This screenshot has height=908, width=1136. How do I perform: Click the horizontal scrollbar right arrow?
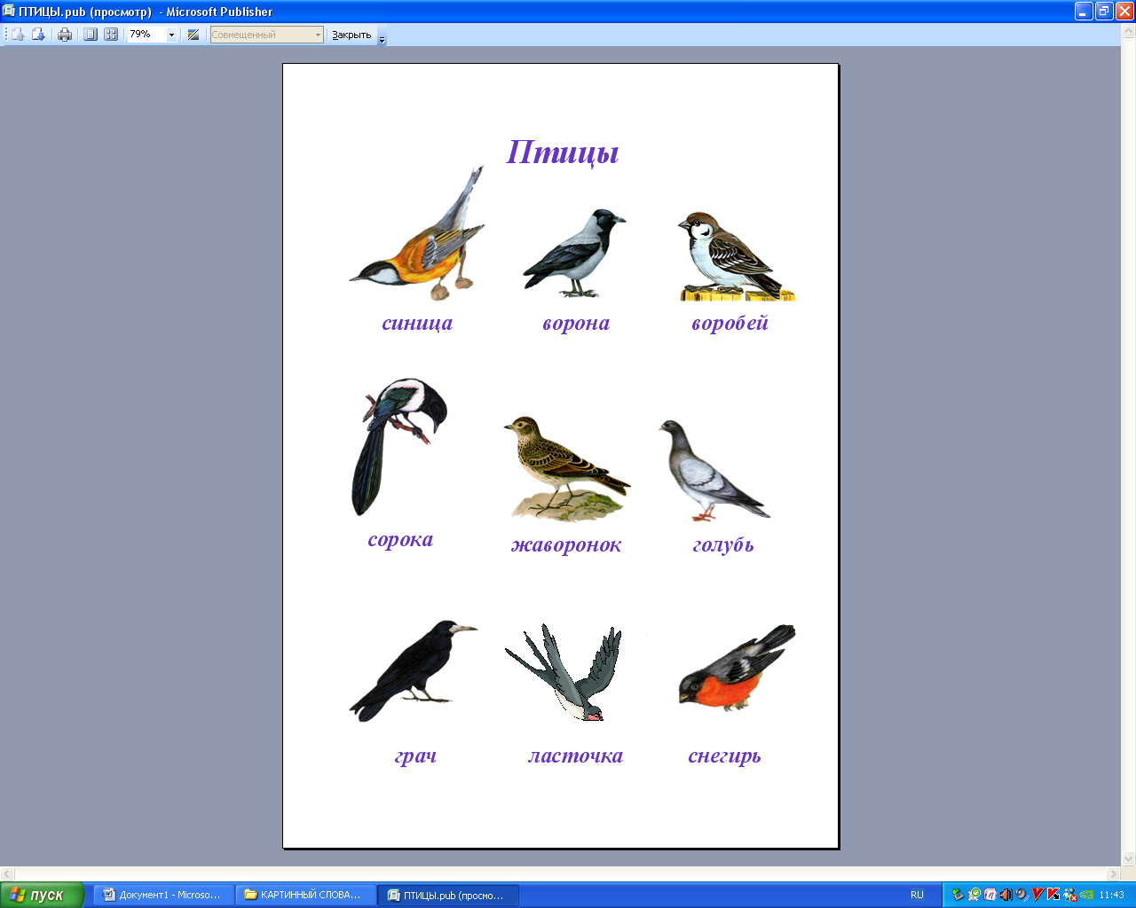click(1114, 874)
